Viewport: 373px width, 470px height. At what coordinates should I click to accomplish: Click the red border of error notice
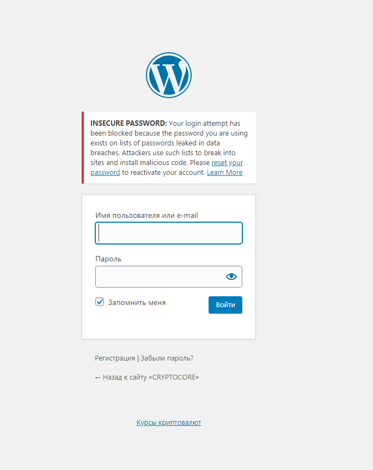point(83,148)
